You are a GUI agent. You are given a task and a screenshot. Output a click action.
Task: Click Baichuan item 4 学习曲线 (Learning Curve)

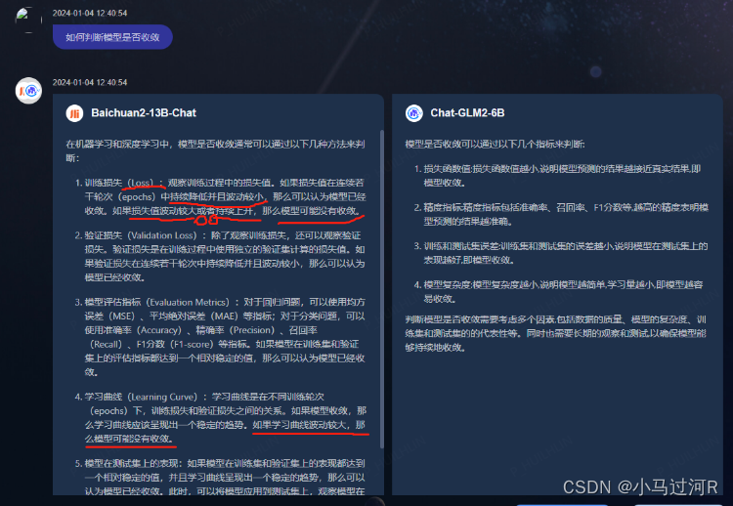(x=220, y=418)
